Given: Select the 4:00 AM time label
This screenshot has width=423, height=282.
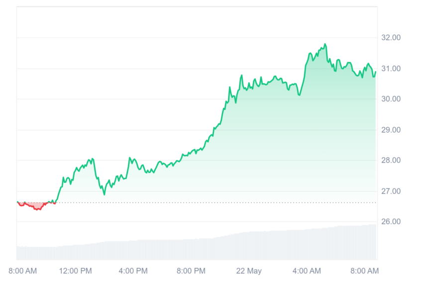Looking at the screenshot, I should (307, 271).
